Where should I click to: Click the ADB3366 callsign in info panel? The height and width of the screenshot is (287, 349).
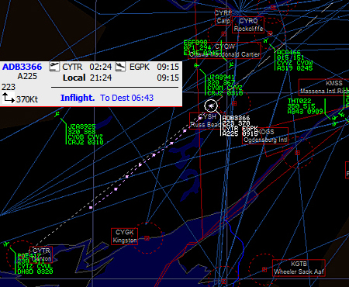coord(22,67)
